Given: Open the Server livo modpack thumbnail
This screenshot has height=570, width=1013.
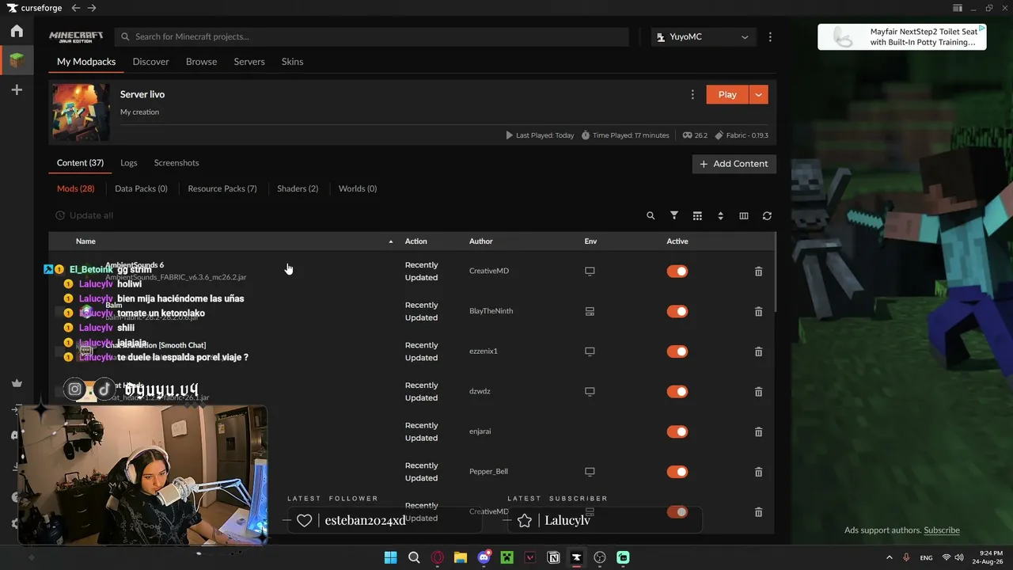Looking at the screenshot, I should click(81, 112).
